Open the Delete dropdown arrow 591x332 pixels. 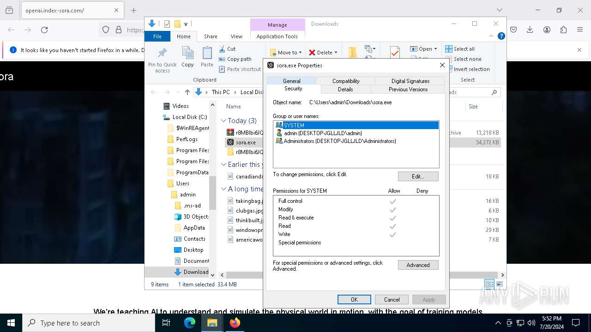tap(336, 53)
